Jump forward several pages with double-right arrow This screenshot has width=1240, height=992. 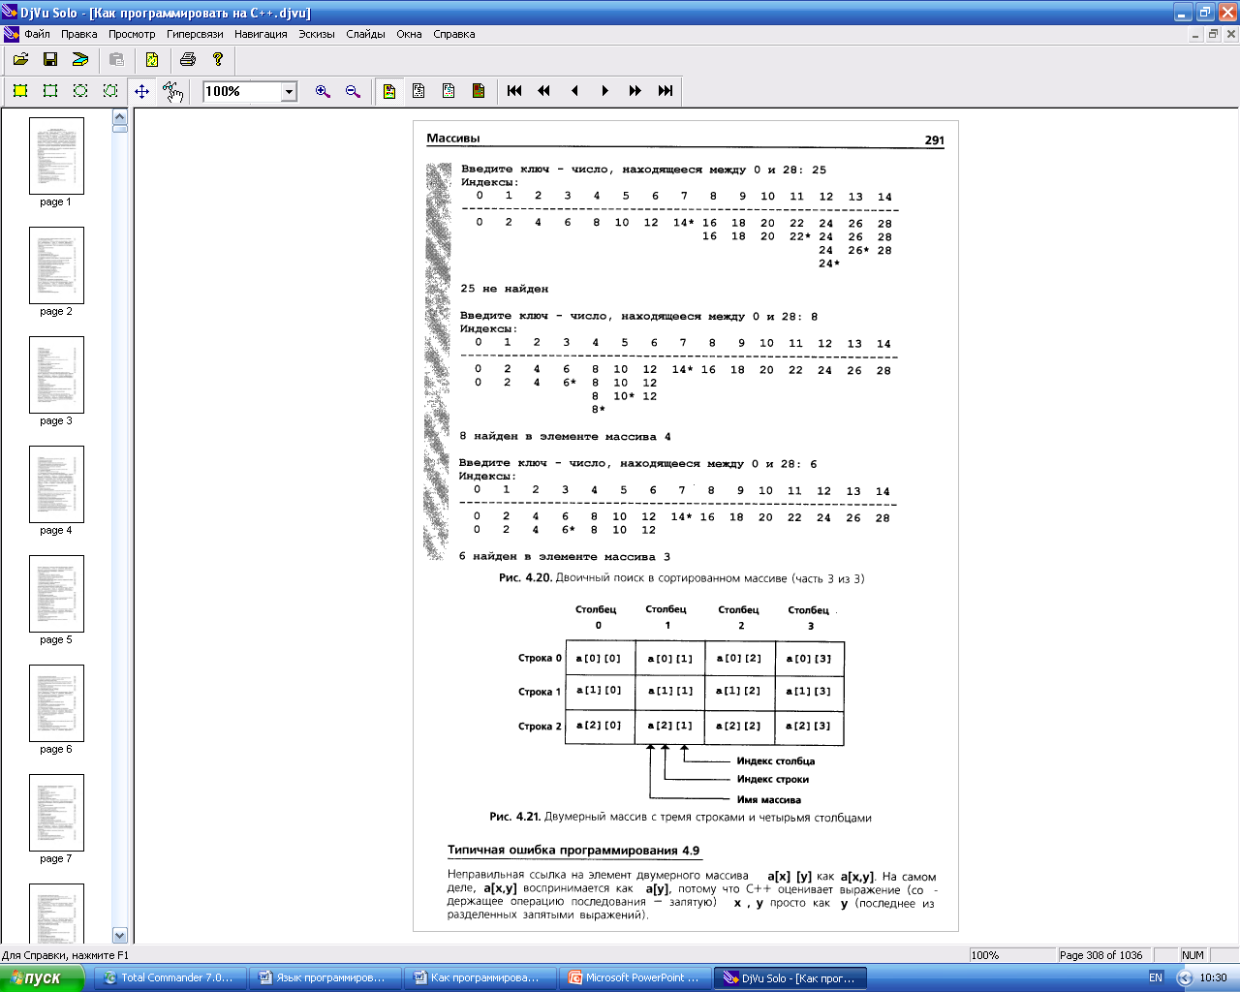(635, 91)
